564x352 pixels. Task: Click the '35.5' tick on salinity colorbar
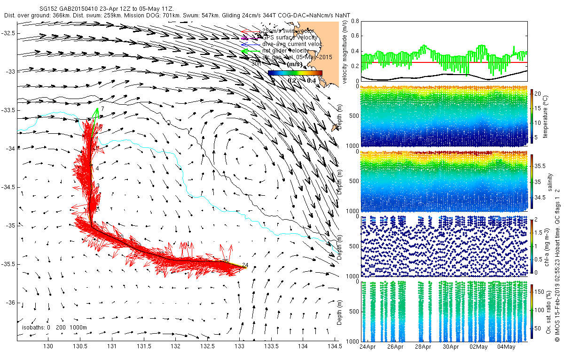(x=540, y=166)
